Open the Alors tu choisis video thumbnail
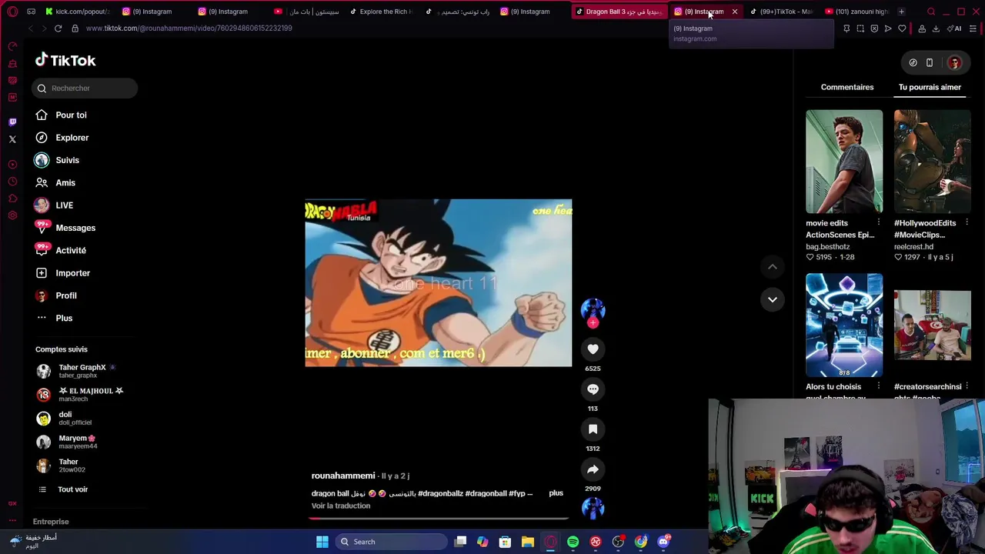985x554 pixels. pos(844,325)
